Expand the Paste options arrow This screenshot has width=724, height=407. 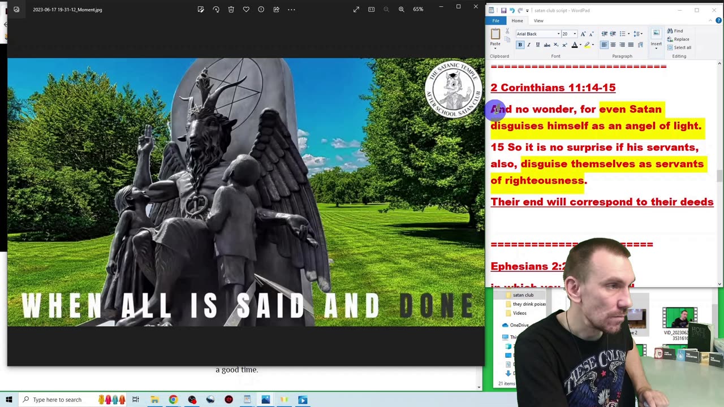pos(495,48)
